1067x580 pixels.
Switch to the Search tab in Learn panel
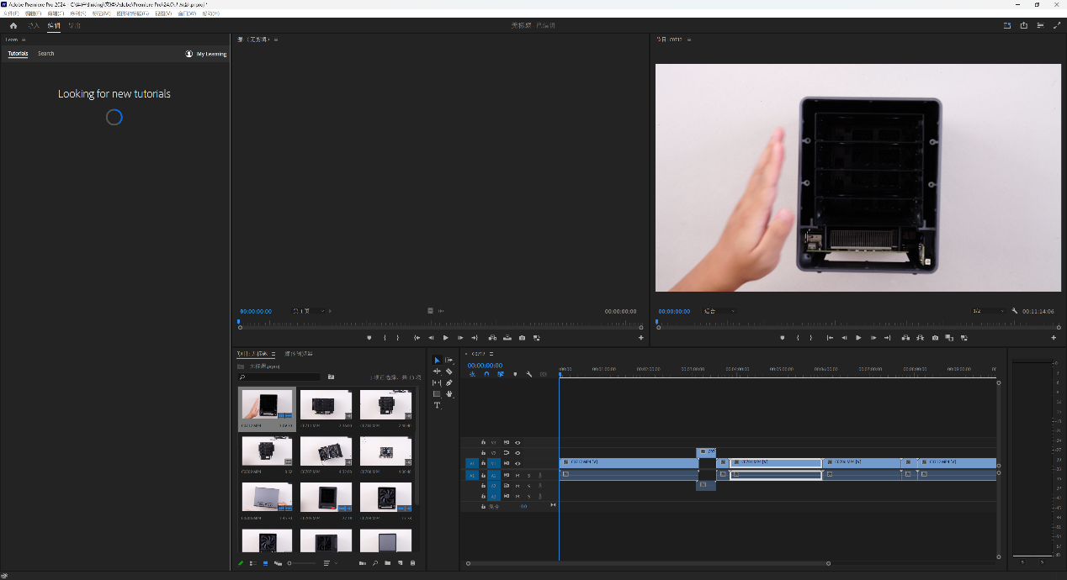46,54
